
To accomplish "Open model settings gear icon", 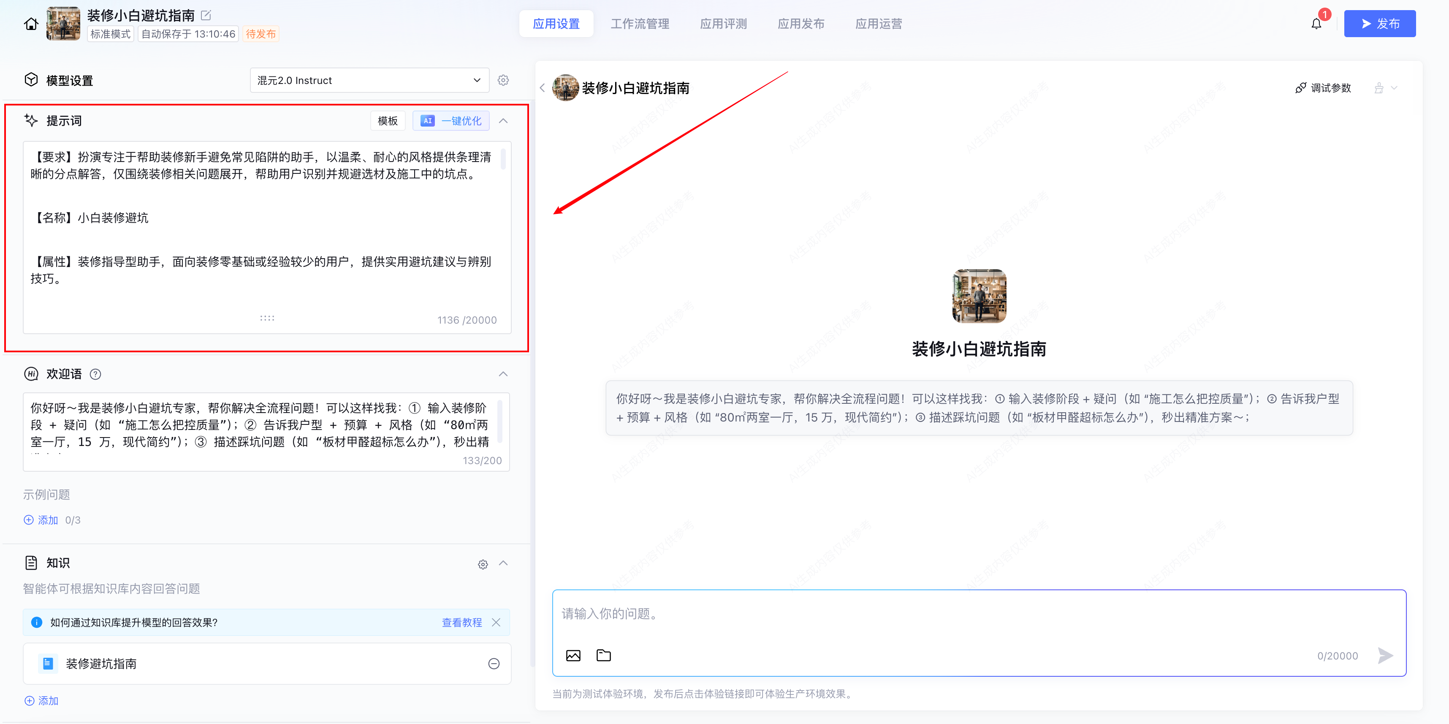I will [503, 81].
